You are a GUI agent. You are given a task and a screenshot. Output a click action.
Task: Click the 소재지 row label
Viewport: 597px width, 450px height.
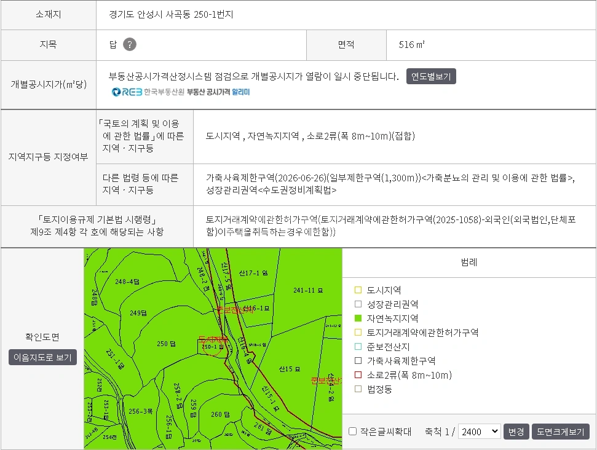pyautogui.click(x=49, y=15)
